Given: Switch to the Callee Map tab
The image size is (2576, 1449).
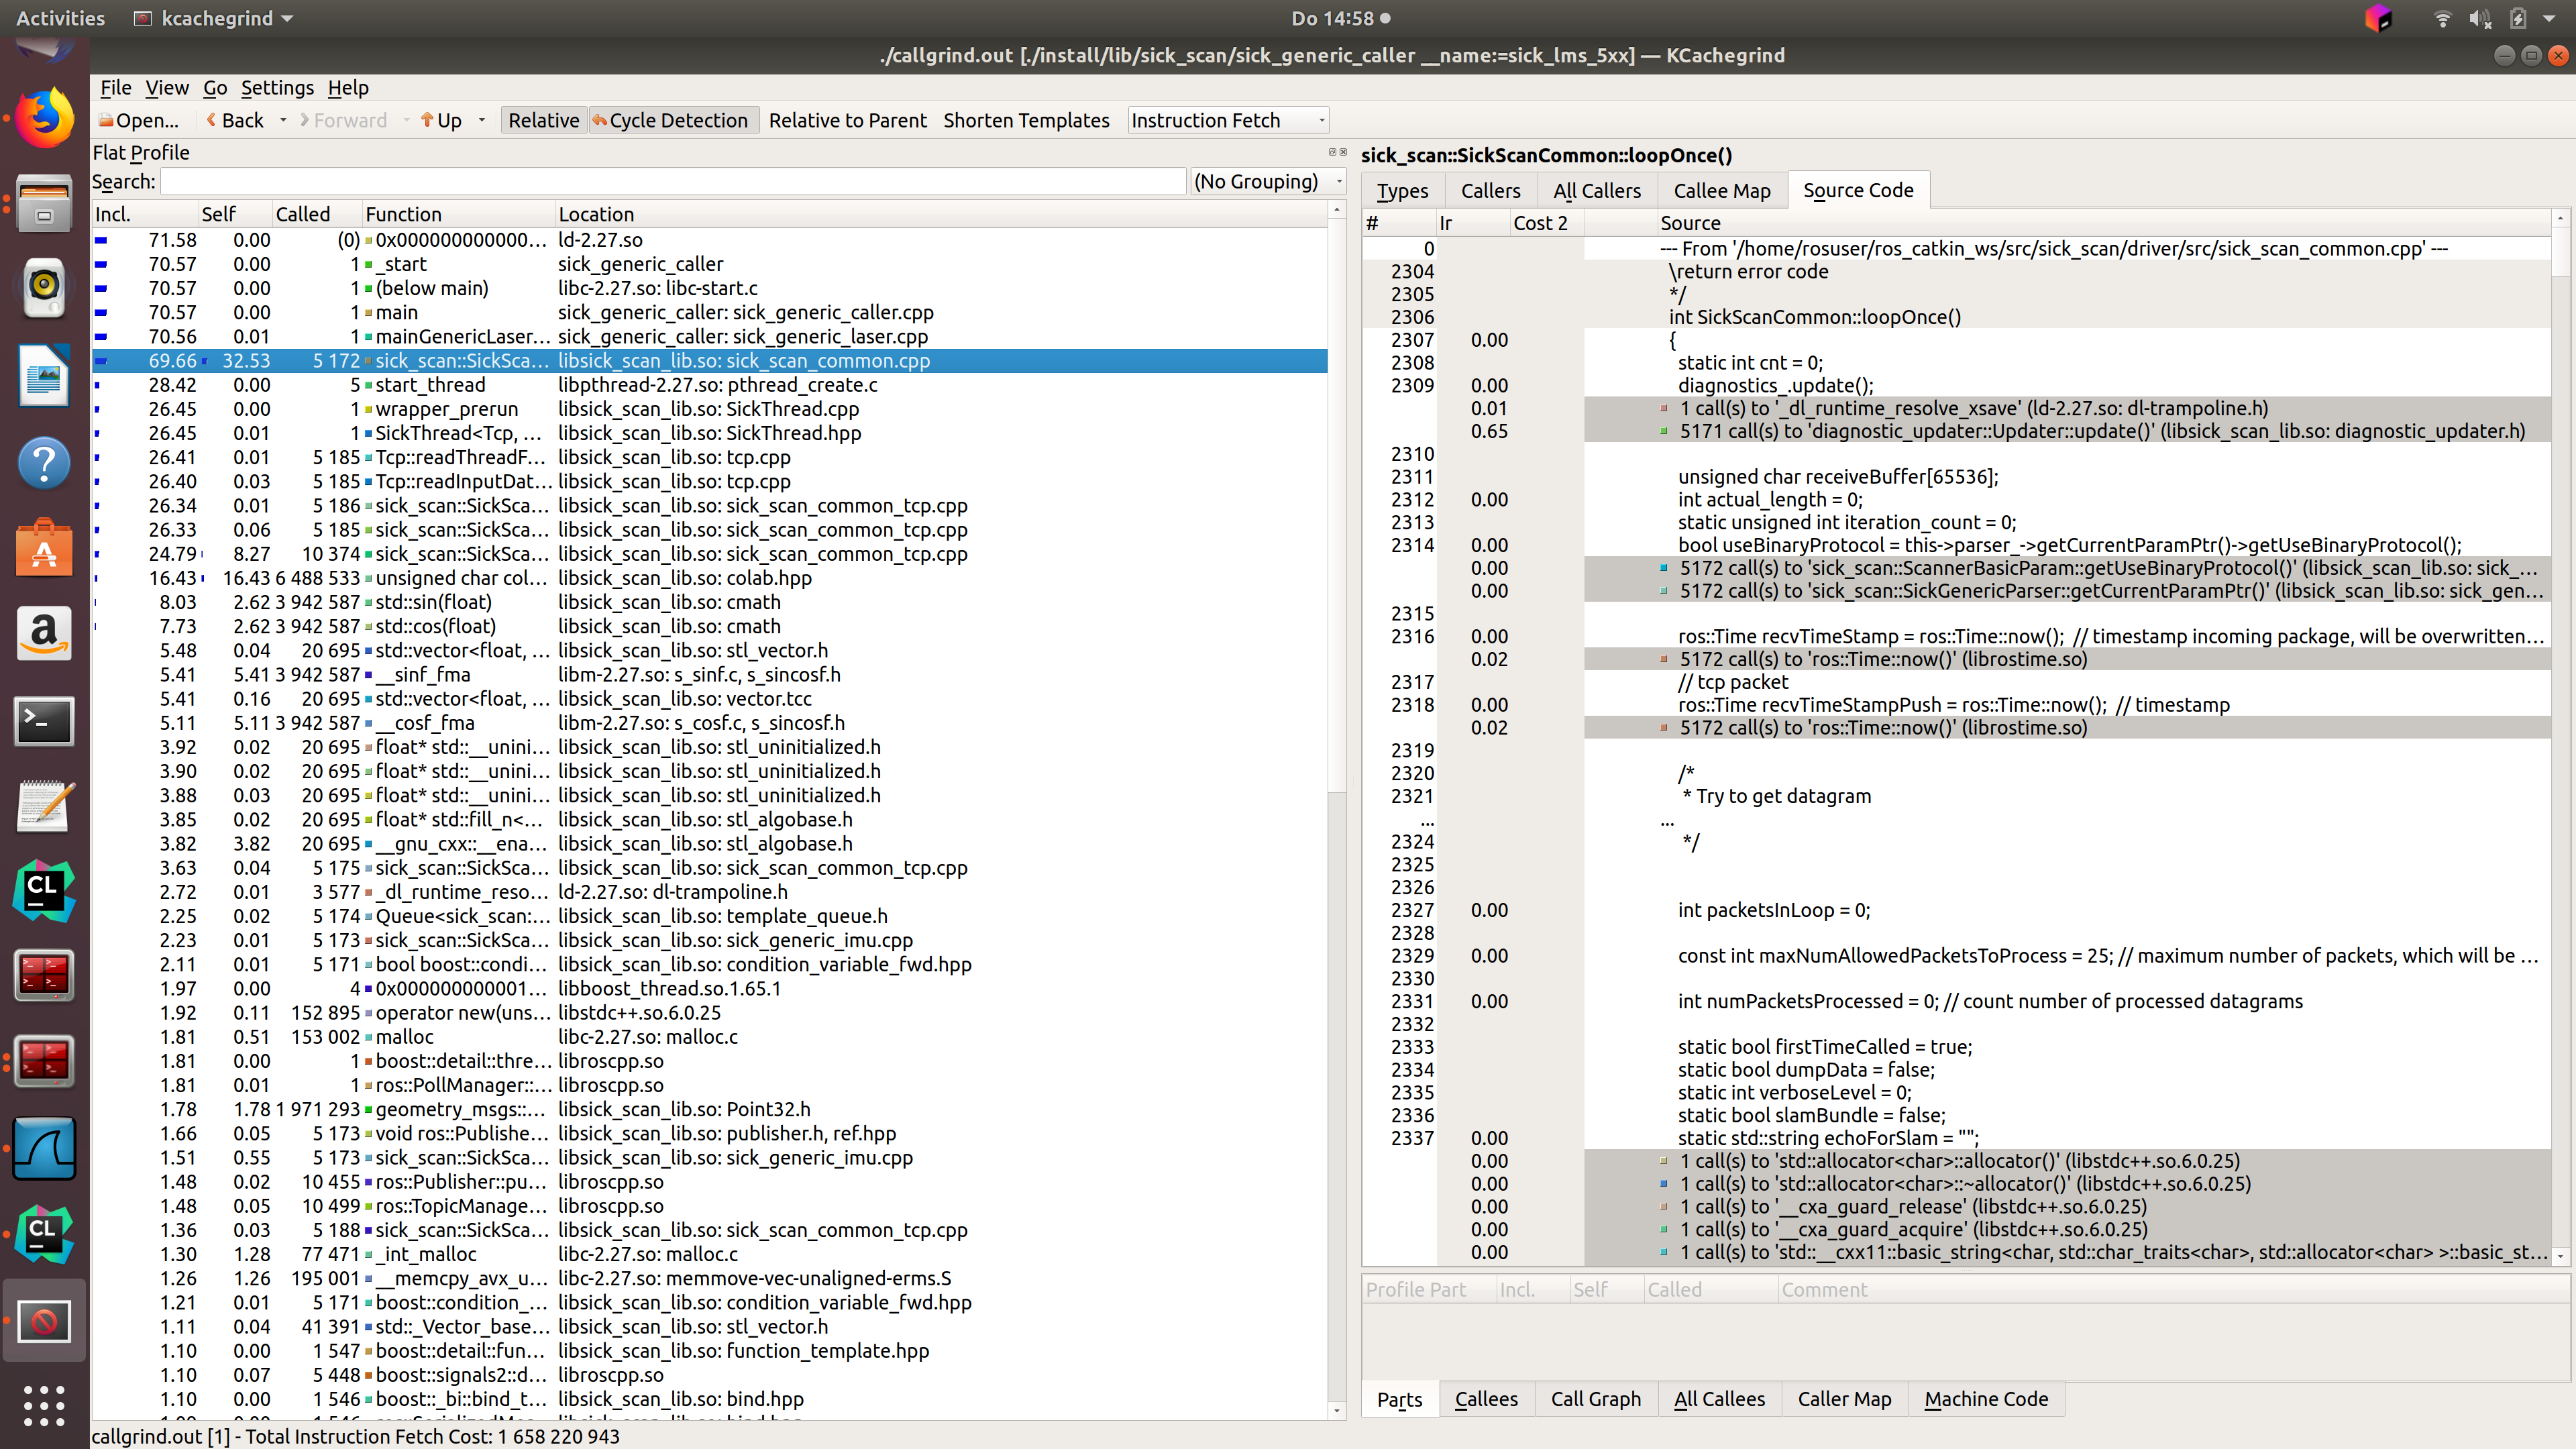Looking at the screenshot, I should coord(1721,190).
